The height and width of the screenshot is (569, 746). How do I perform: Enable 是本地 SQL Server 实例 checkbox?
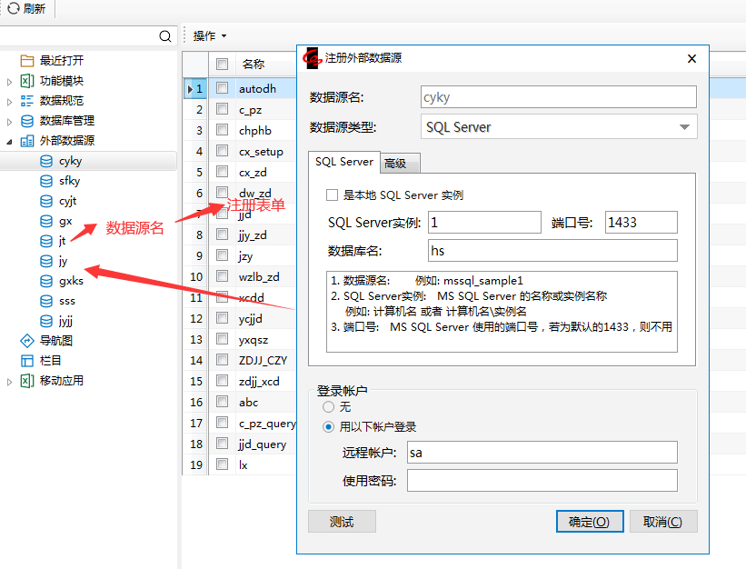click(332, 195)
